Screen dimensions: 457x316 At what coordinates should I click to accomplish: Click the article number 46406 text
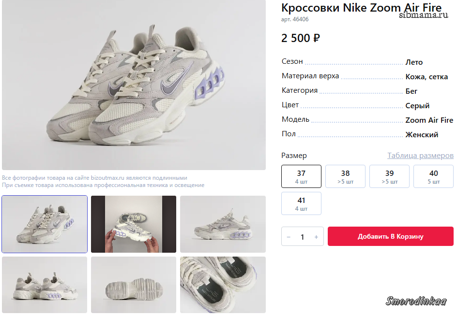pos(295,19)
